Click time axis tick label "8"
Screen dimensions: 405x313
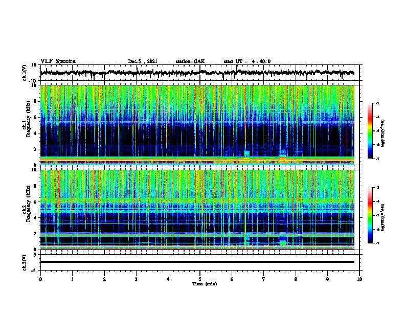(296, 279)
